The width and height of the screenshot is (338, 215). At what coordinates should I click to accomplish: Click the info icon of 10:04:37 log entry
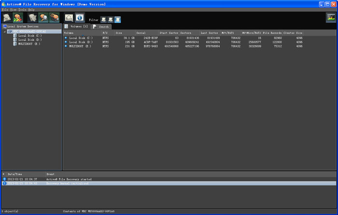pos(4,179)
